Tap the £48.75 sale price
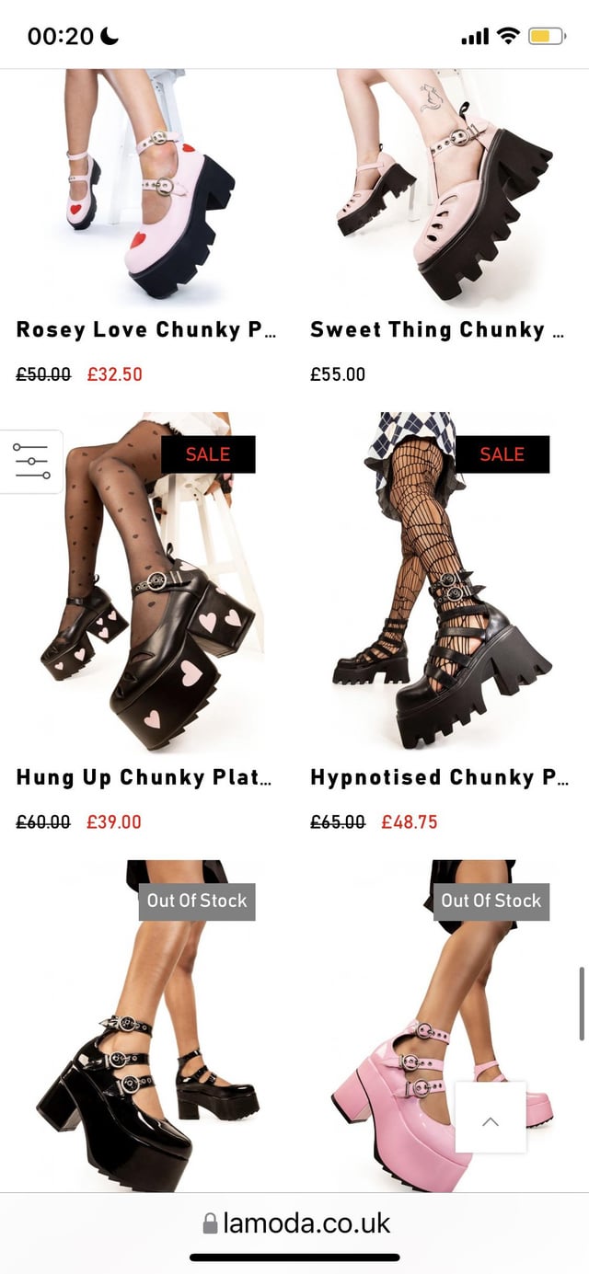 click(x=410, y=822)
